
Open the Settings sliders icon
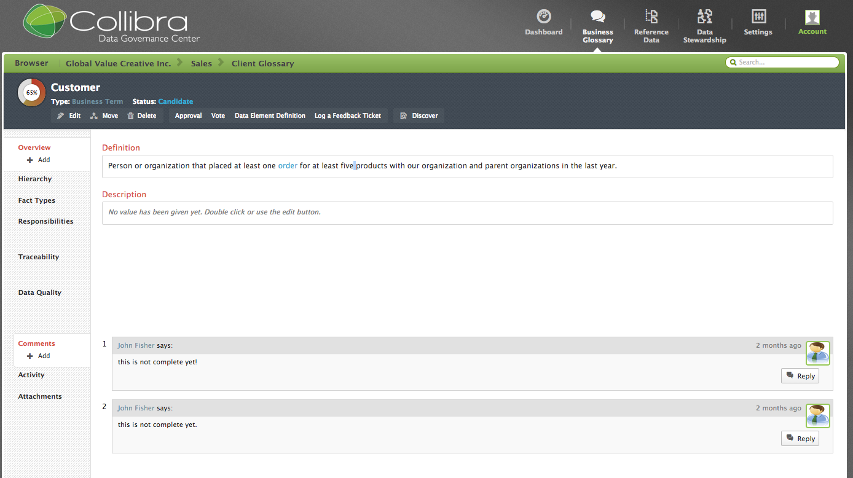pyautogui.click(x=759, y=17)
